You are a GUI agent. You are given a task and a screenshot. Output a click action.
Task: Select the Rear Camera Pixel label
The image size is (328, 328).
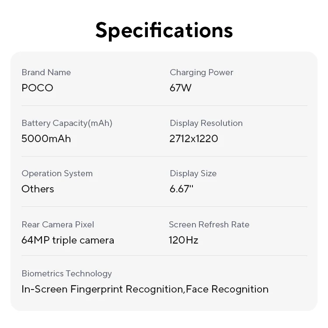point(58,224)
